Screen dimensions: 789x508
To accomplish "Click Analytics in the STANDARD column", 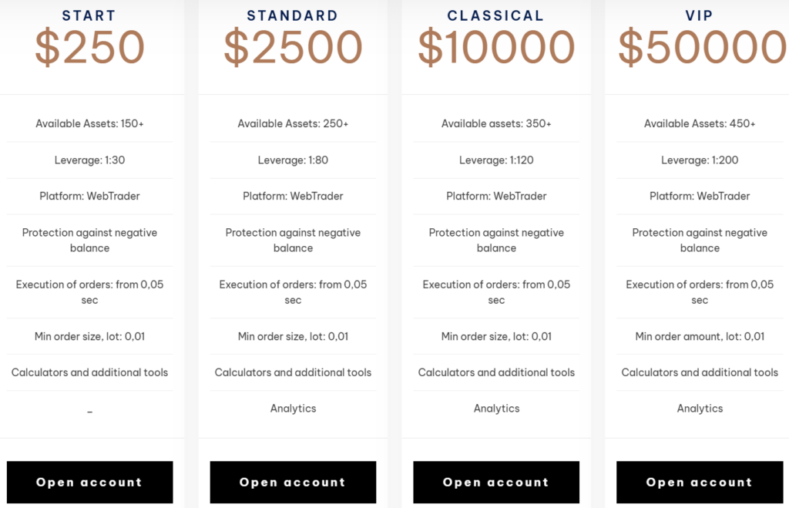I will point(293,409).
